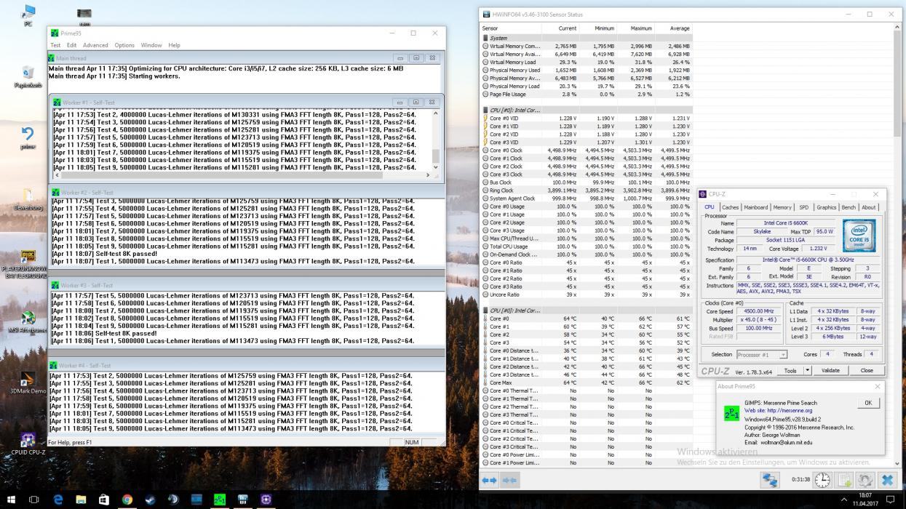Open the Advanced menu in Prime95
The height and width of the screenshot is (509, 906).
[x=95, y=45]
